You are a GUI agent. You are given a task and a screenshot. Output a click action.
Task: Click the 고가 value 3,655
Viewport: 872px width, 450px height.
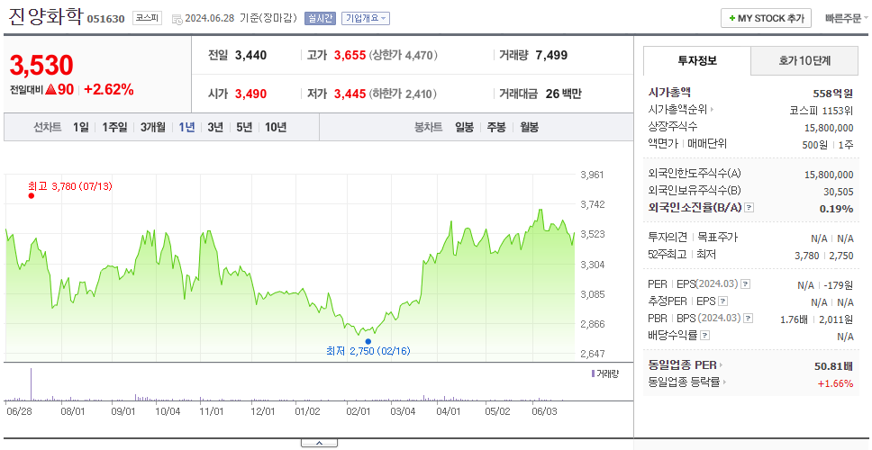[x=350, y=55]
